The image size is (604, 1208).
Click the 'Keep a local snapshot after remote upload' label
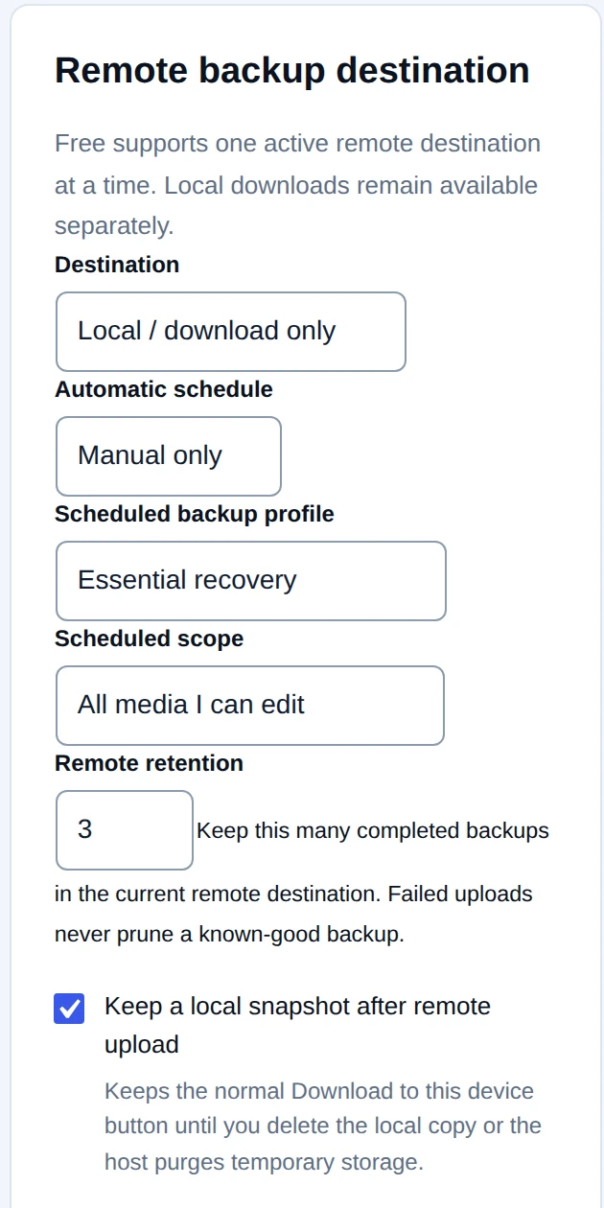297,1025
